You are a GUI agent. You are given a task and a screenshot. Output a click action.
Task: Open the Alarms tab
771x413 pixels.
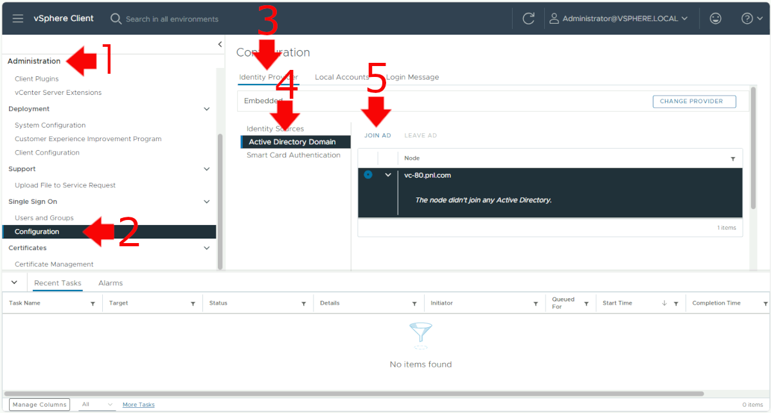coord(111,283)
